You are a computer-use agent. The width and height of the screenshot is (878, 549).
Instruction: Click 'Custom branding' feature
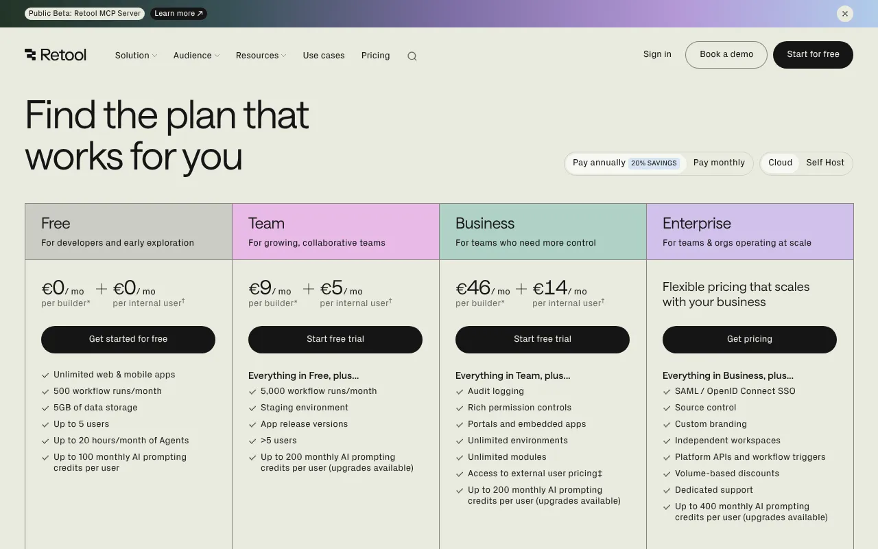click(x=711, y=424)
